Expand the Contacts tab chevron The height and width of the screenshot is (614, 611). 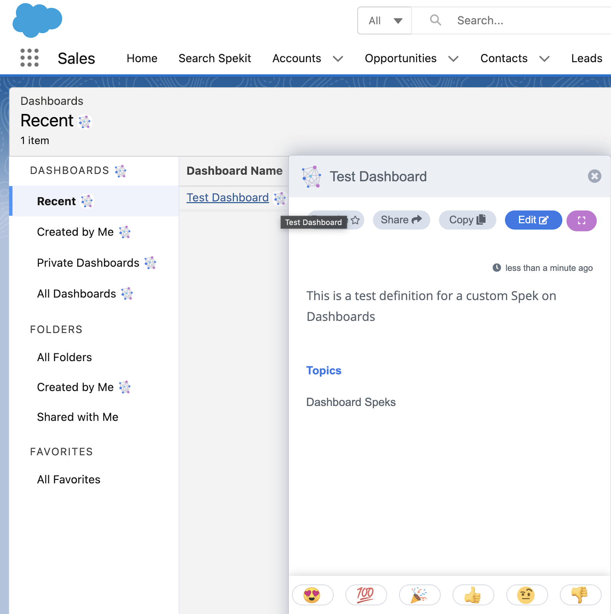[x=545, y=59]
